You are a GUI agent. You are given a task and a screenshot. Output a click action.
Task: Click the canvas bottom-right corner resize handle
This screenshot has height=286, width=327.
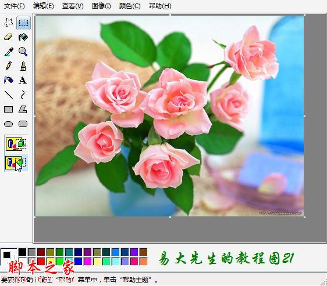coord(305,217)
